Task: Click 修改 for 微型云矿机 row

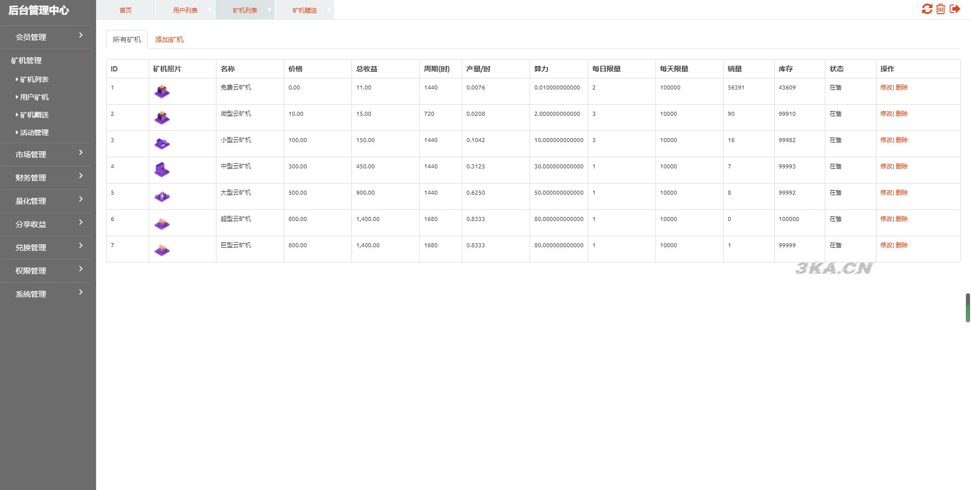Action: pyautogui.click(x=886, y=114)
